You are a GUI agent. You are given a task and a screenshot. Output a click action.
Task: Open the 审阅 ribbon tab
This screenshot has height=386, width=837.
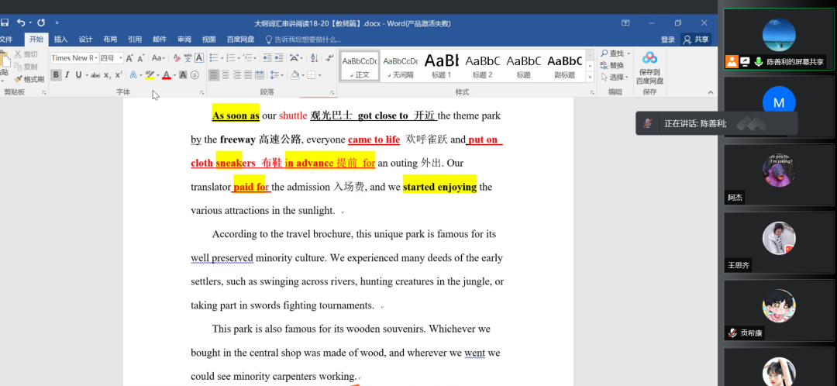(184, 39)
